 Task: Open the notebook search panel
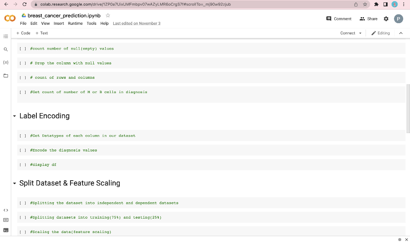point(6,49)
